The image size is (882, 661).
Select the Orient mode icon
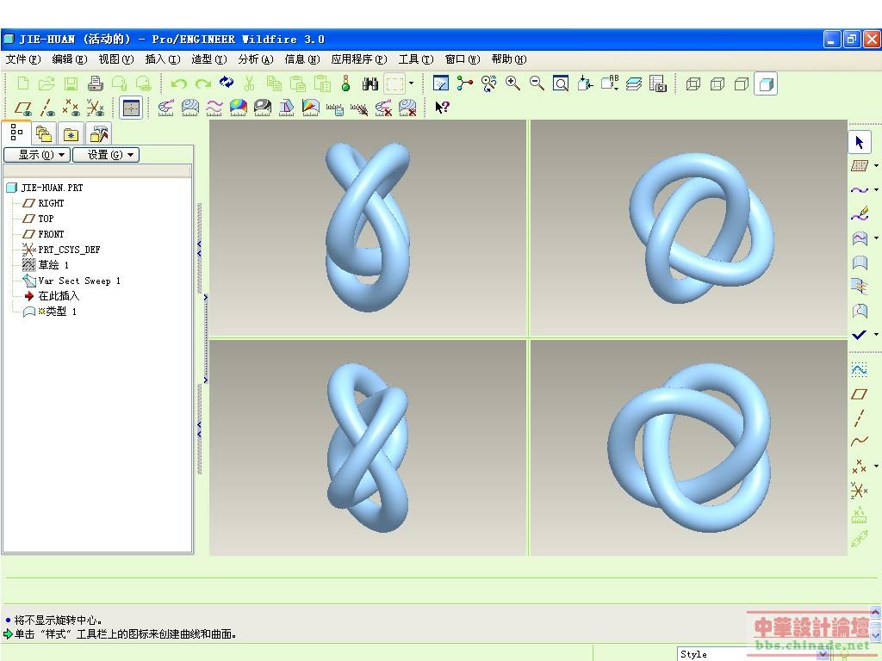[489, 83]
